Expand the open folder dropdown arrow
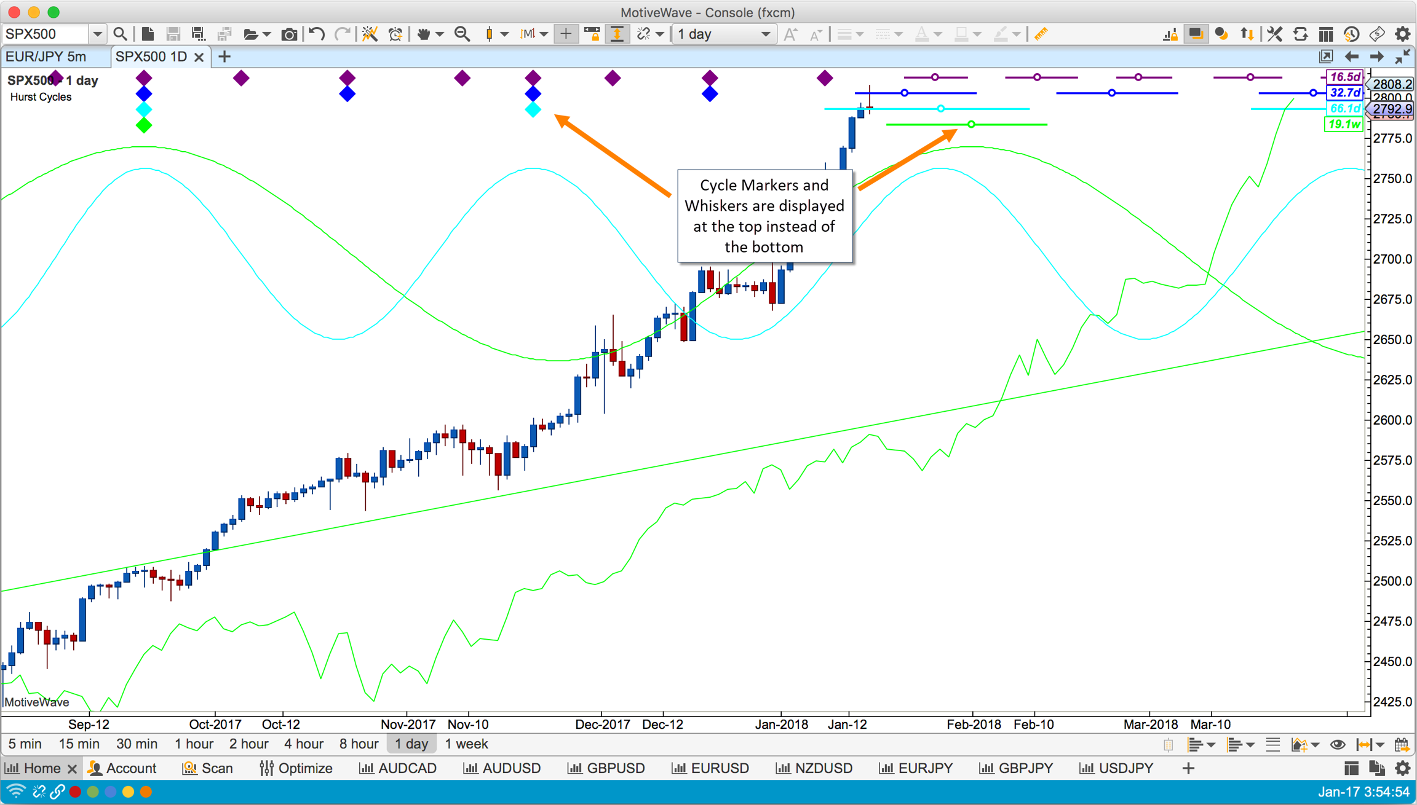The width and height of the screenshot is (1417, 805). 266,34
